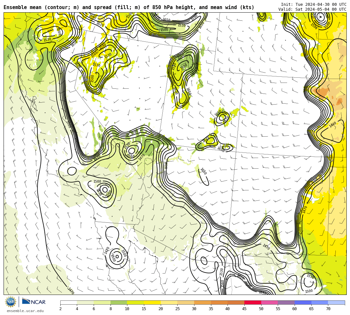
Task: Click the colorbar tick label 50
Action: coord(261,309)
